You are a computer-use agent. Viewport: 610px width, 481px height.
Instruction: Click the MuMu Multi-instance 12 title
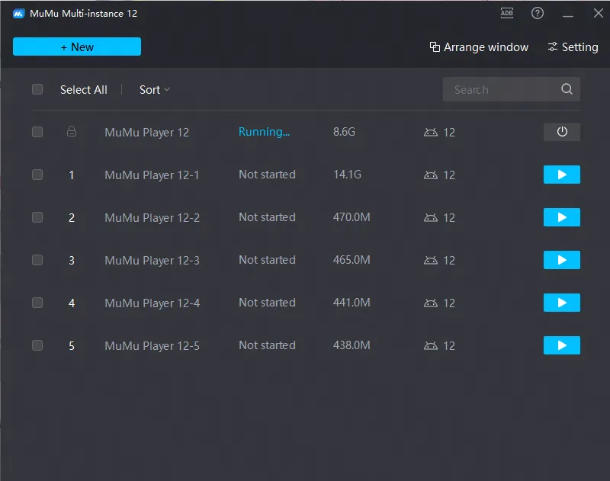click(x=83, y=14)
